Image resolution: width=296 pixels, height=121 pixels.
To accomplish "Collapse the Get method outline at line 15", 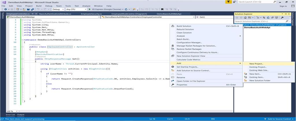I will coord(23,59).
